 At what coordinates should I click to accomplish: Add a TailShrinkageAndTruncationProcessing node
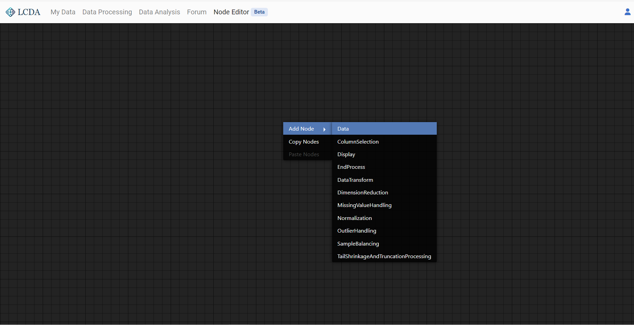[384, 256]
